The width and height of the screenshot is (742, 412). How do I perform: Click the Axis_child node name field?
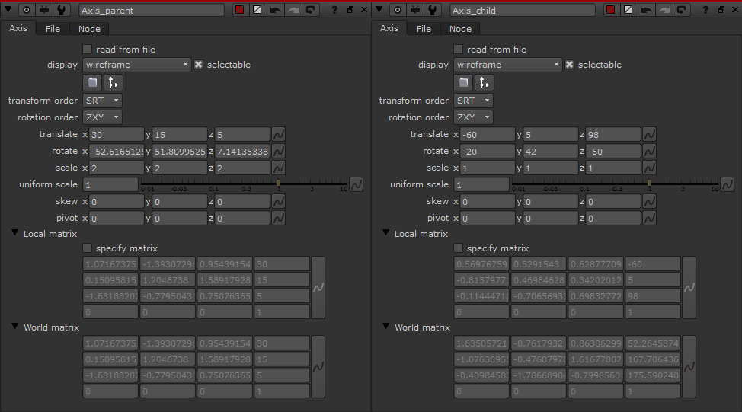[x=522, y=10]
